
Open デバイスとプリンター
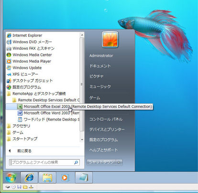coord(107,129)
